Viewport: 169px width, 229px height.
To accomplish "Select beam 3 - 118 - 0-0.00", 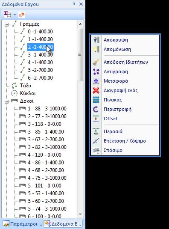I will [x=44, y=124].
